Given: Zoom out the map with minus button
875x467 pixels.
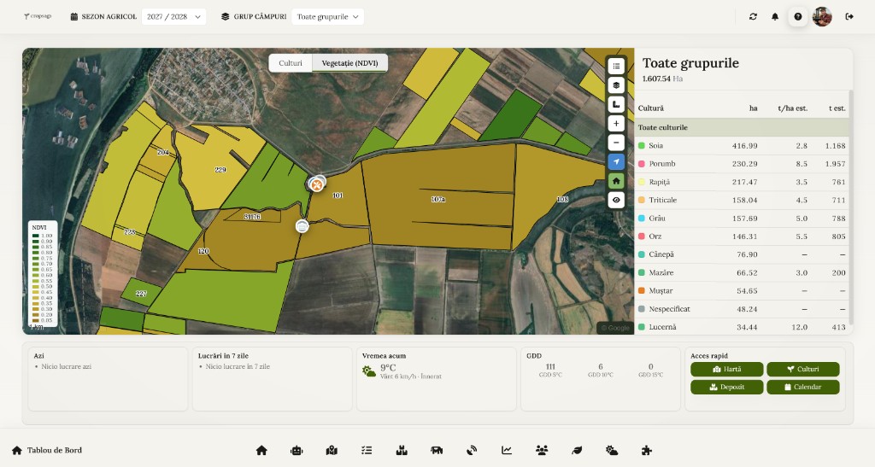Looking at the screenshot, I should click(616, 143).
